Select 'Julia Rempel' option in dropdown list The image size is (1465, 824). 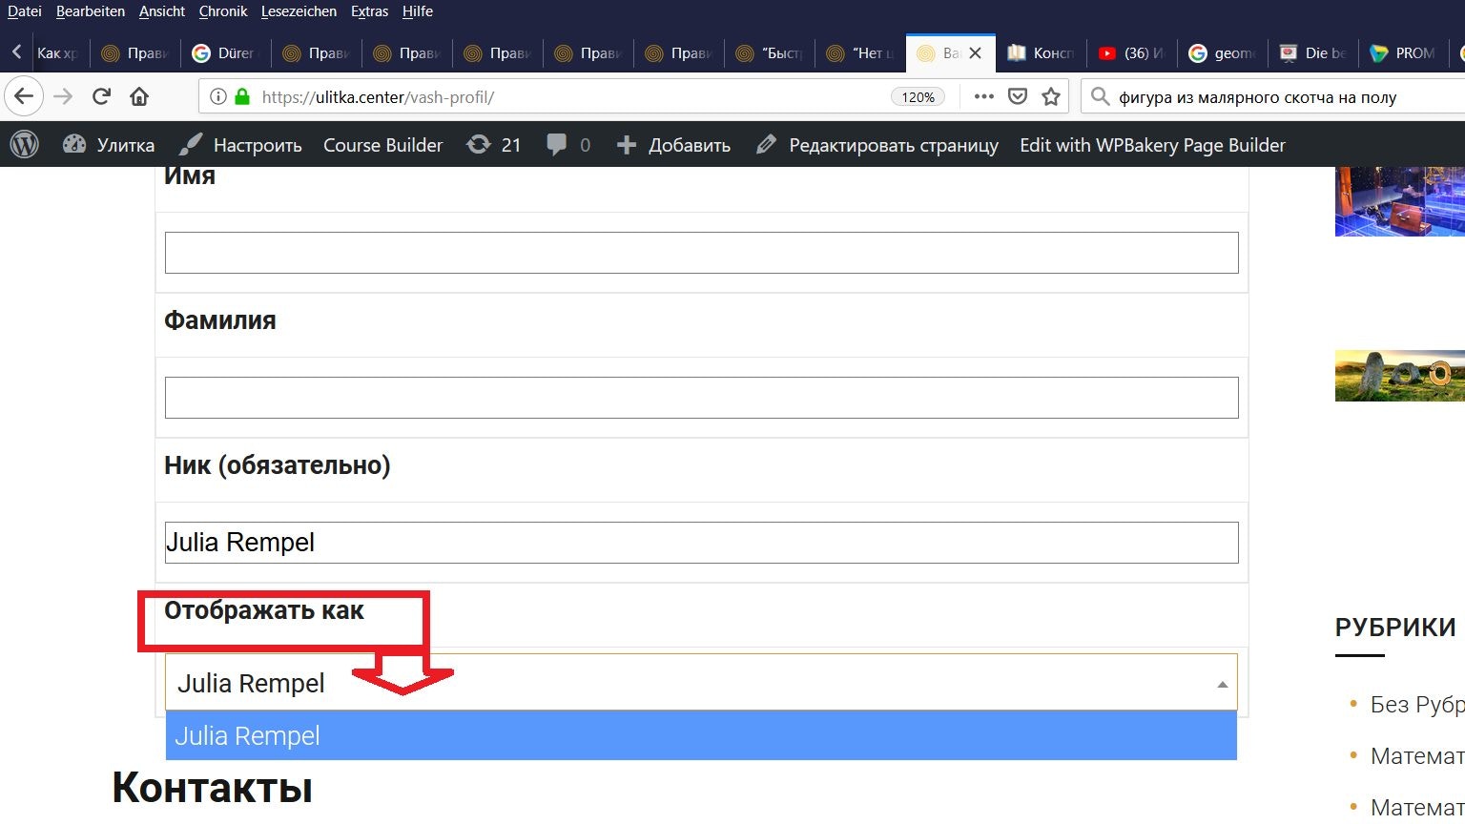pos(701,736)
